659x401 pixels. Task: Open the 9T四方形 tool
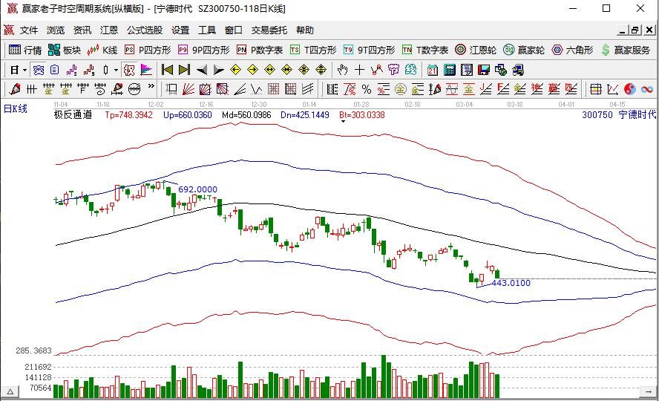click(369, 50)
